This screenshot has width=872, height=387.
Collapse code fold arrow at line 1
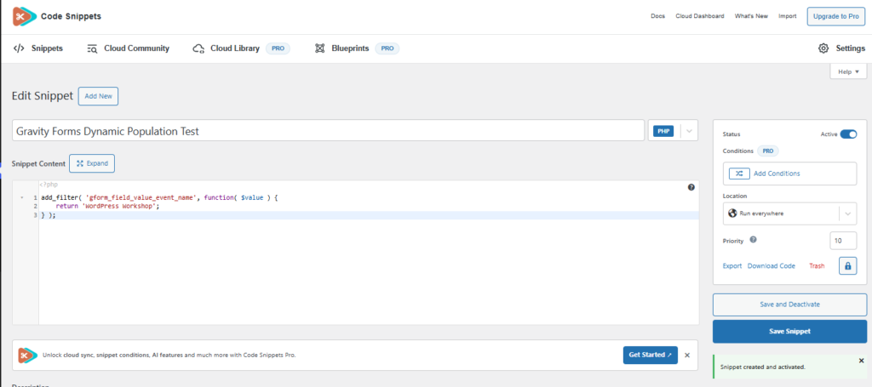[x=21, y=197]
